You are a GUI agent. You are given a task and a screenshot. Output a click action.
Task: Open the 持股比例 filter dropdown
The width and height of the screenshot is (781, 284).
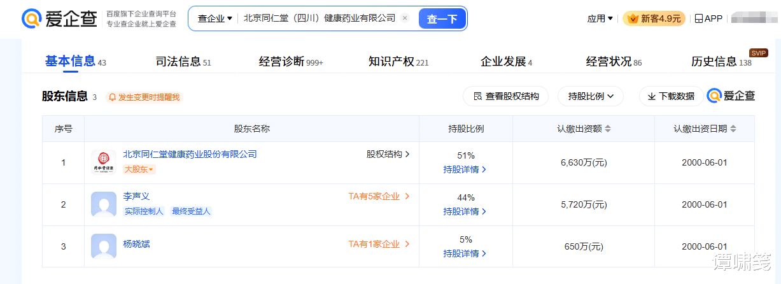591,96
